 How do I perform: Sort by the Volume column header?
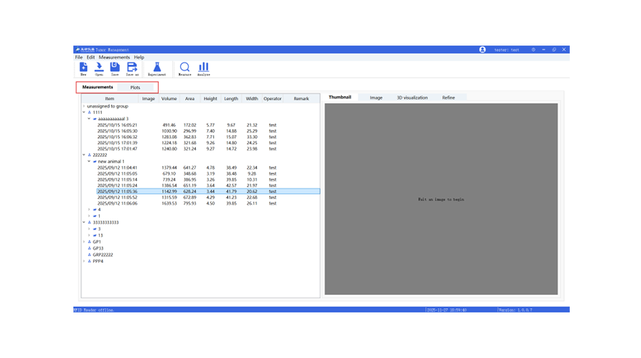(x=169, y=99)
